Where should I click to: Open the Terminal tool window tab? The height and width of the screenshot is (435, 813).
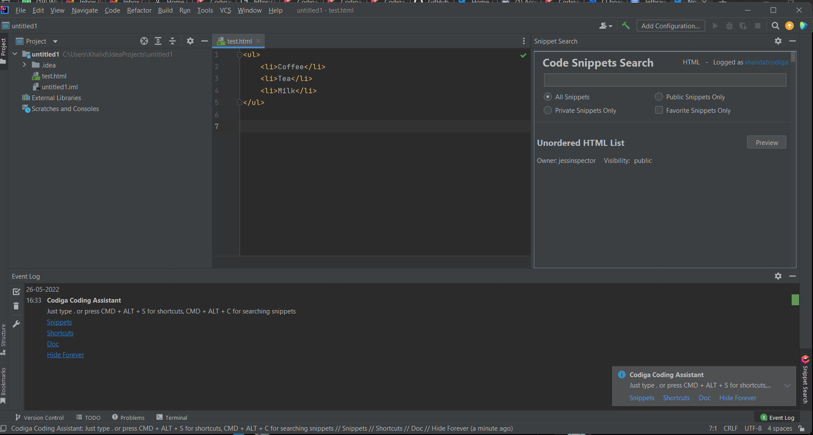pos(172,418)
